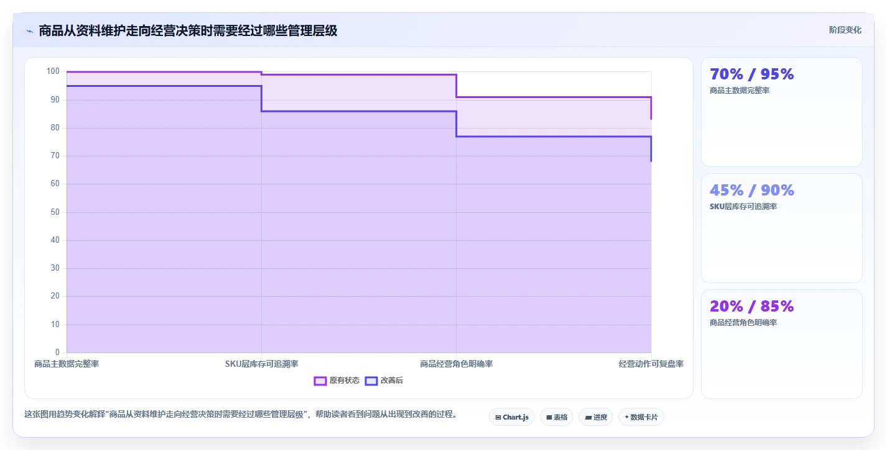Click the lightning icon beside the title
The image size is (887, 450).
(x=29, y=31)
